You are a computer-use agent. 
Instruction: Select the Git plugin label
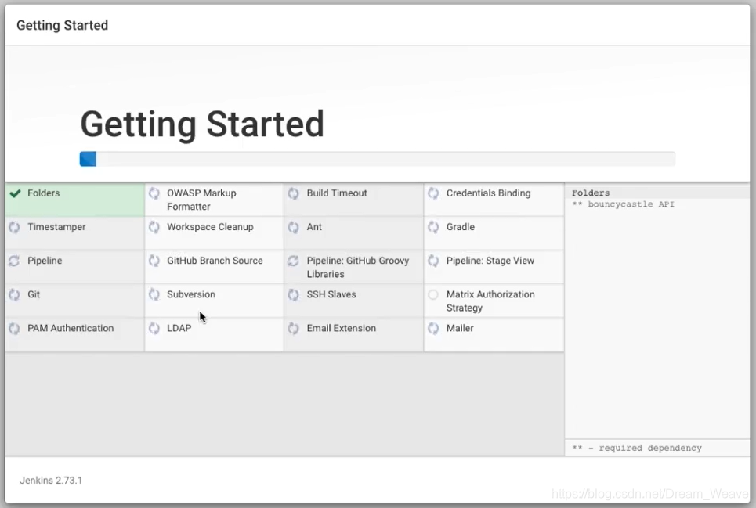(34, 294)
